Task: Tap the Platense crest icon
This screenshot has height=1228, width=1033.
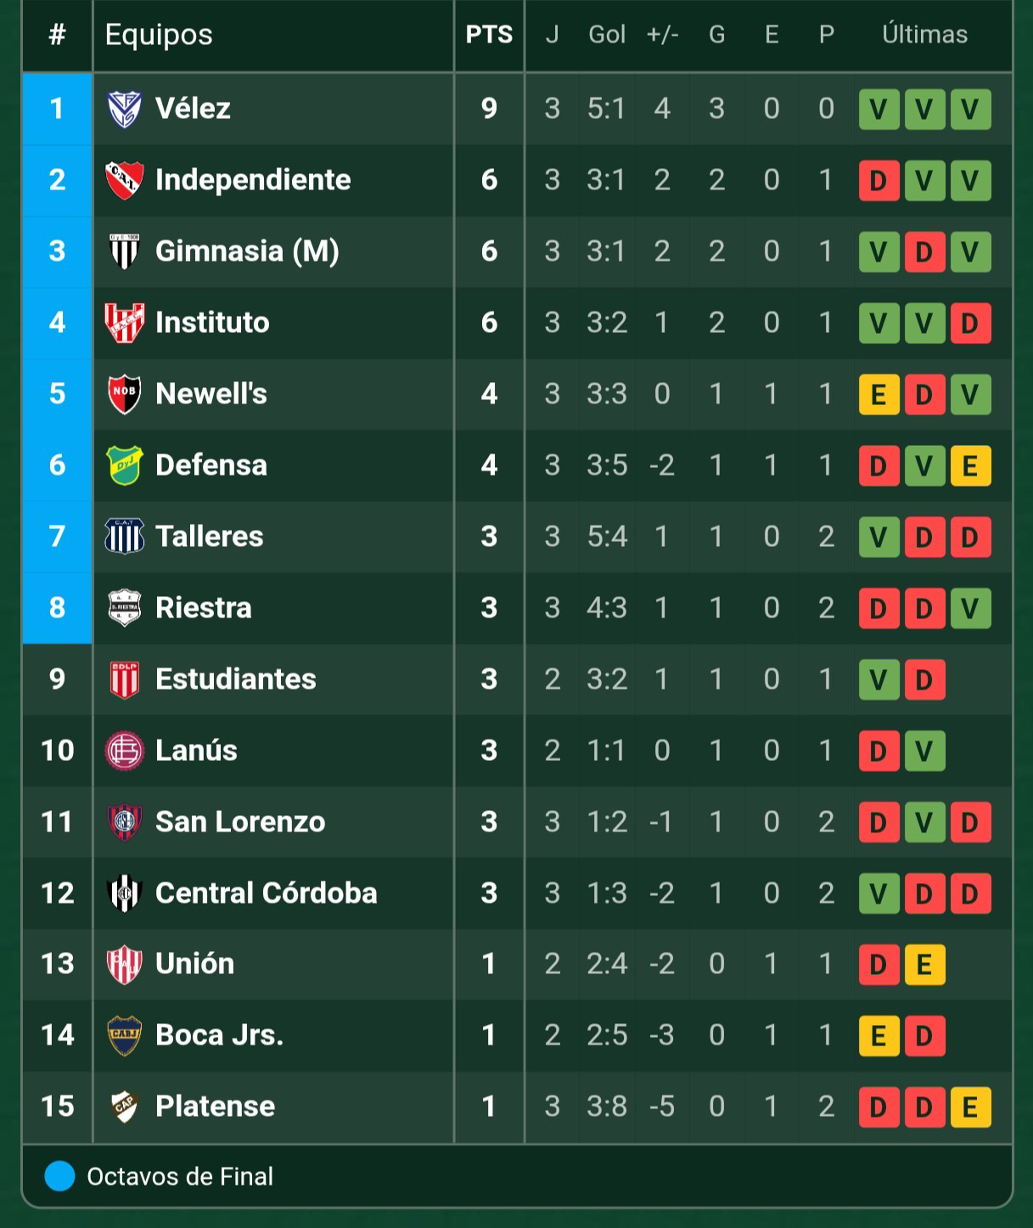Action: [x=125, y=1107]
